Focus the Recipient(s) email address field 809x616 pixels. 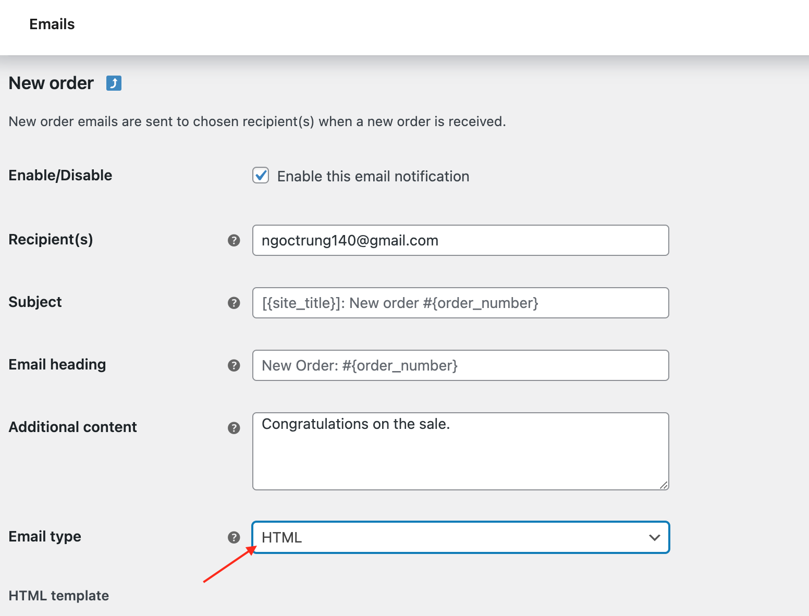tap(460, 240)
